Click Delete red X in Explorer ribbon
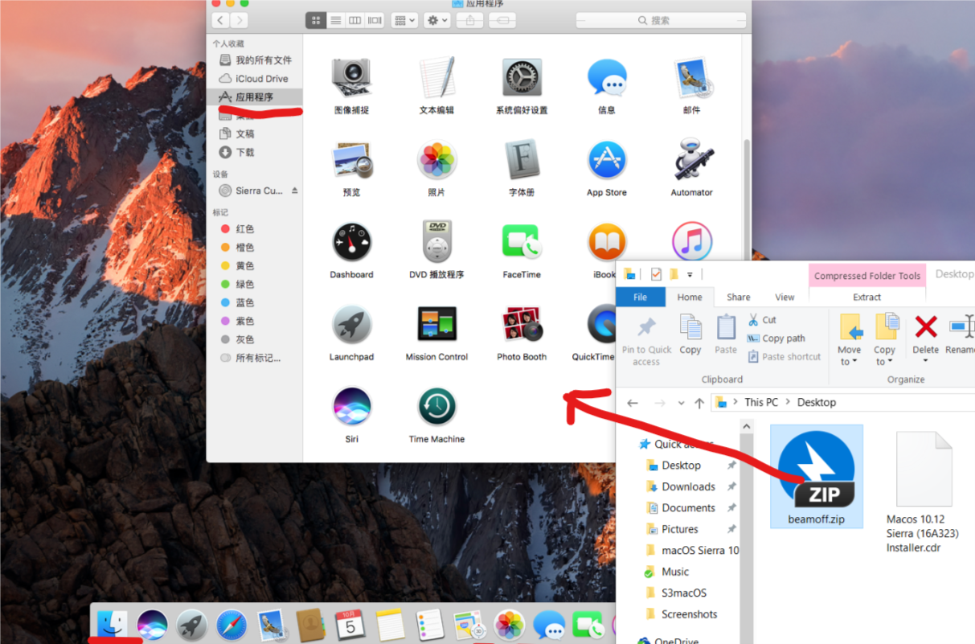Screen dimensions: 975x644 [x=926, y=327]
